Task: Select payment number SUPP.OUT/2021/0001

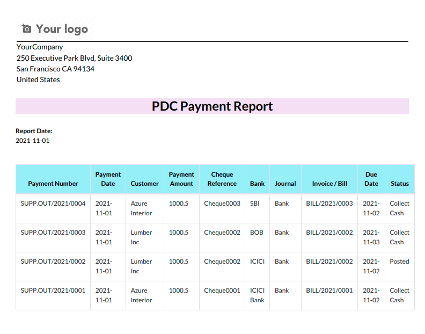Action: coord(53,291)
